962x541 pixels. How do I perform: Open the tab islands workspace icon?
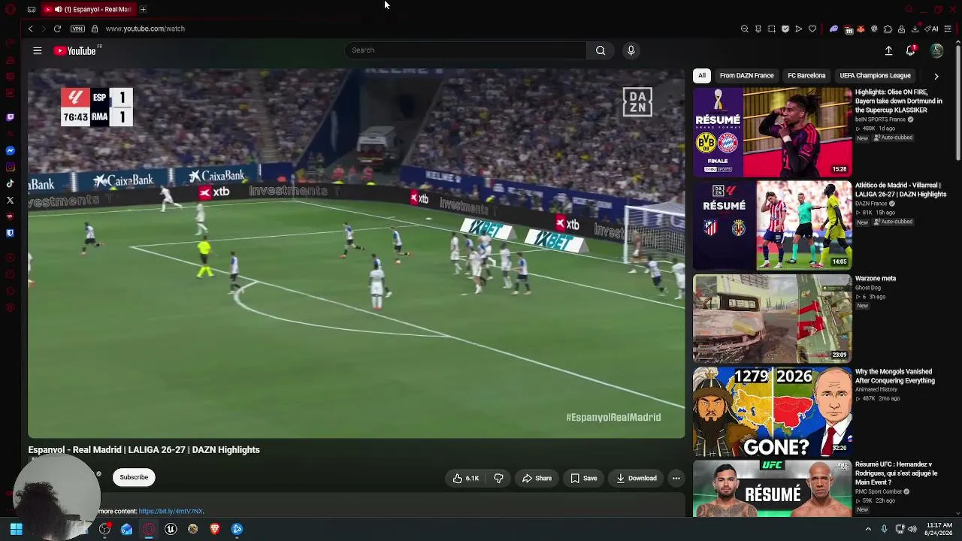click(32, 9)
